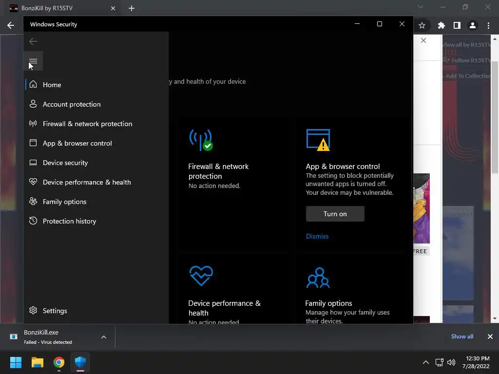
Task: Click the Firewall antenna tile icon
Action: 201,140
